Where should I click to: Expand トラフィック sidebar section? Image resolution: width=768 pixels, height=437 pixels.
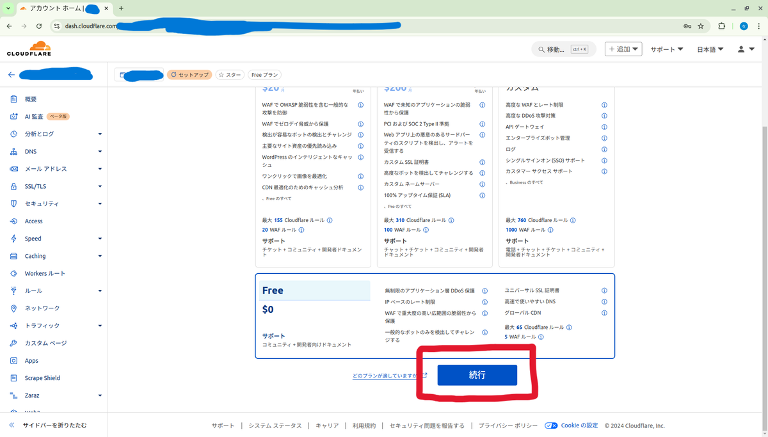(x=100, y=326)
